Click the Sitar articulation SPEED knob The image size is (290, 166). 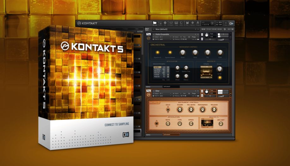pyautogui.click(x=191, y=124)
